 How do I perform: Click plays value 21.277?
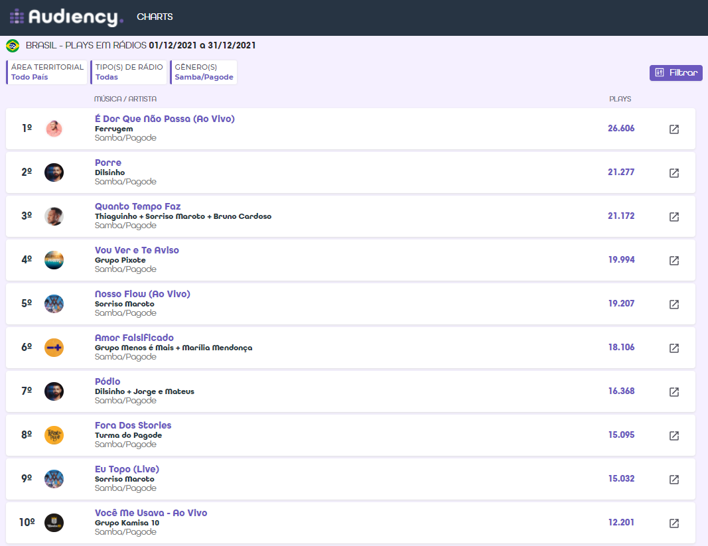[621, 172]
